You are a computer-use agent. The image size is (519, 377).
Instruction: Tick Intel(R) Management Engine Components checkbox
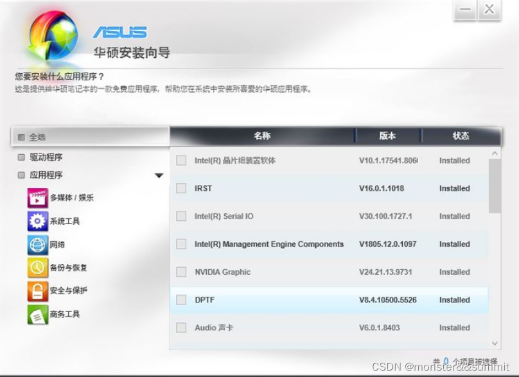(x=181, y=244)
